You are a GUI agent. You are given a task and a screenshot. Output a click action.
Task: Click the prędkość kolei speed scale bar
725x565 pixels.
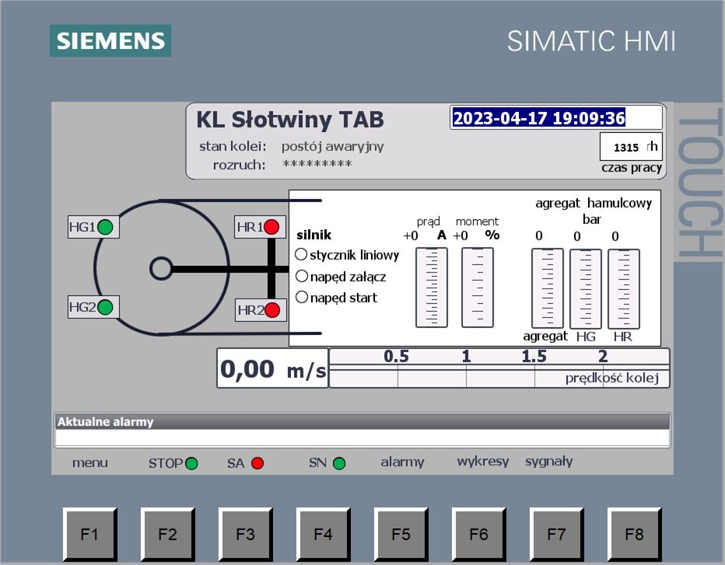499,368
